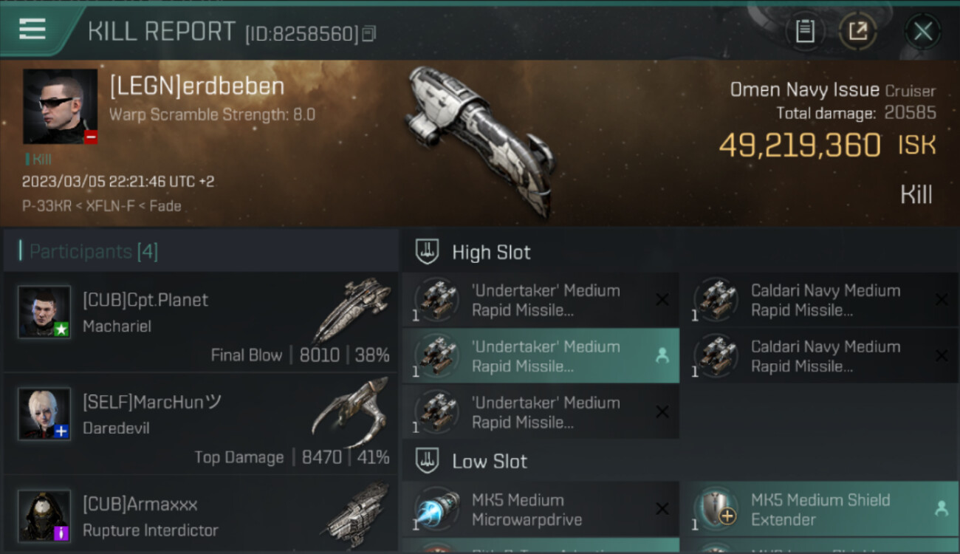Open the P-33KR system location link
Viewport: 960px width, 554px height.
[x=43, y=206]
